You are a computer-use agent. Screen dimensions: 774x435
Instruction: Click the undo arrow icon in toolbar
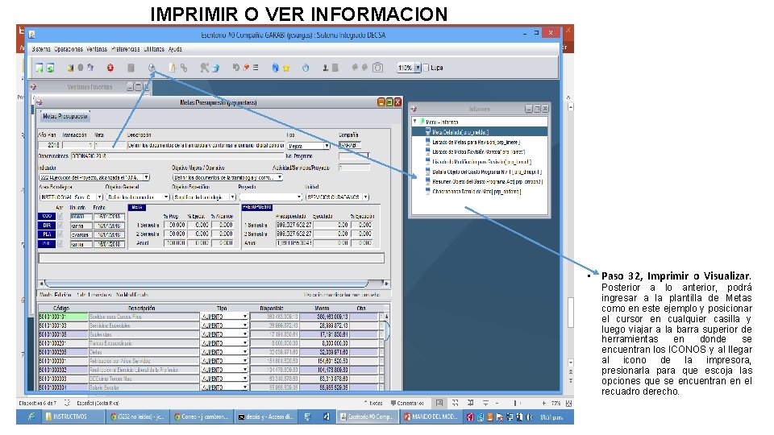pyautogui.click(x=236, y=68)
